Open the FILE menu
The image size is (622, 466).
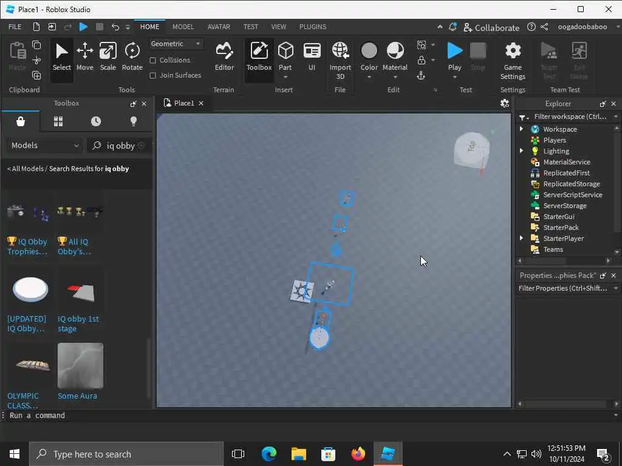click(15, 27)
